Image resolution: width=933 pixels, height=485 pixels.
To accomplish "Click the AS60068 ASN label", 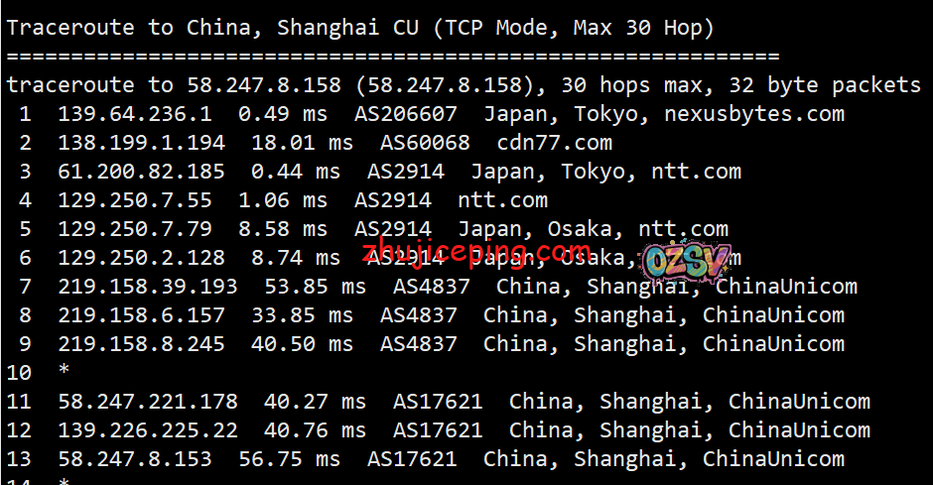I will click(425, 143).
